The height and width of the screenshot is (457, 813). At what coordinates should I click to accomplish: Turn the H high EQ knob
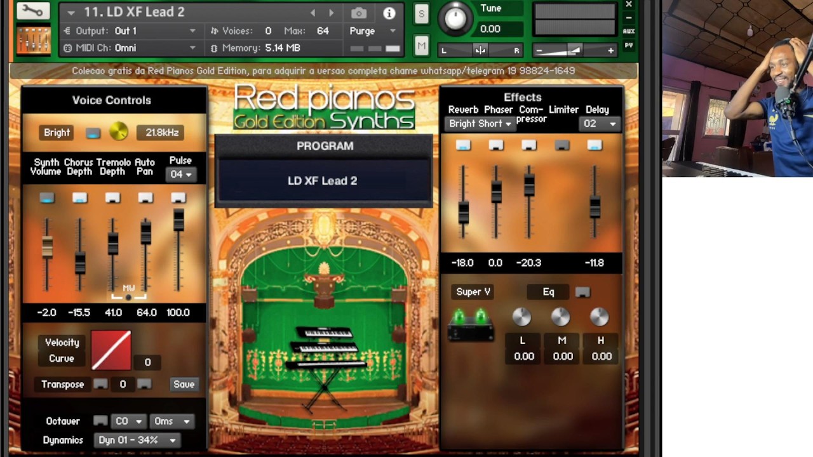click(599, 317)
